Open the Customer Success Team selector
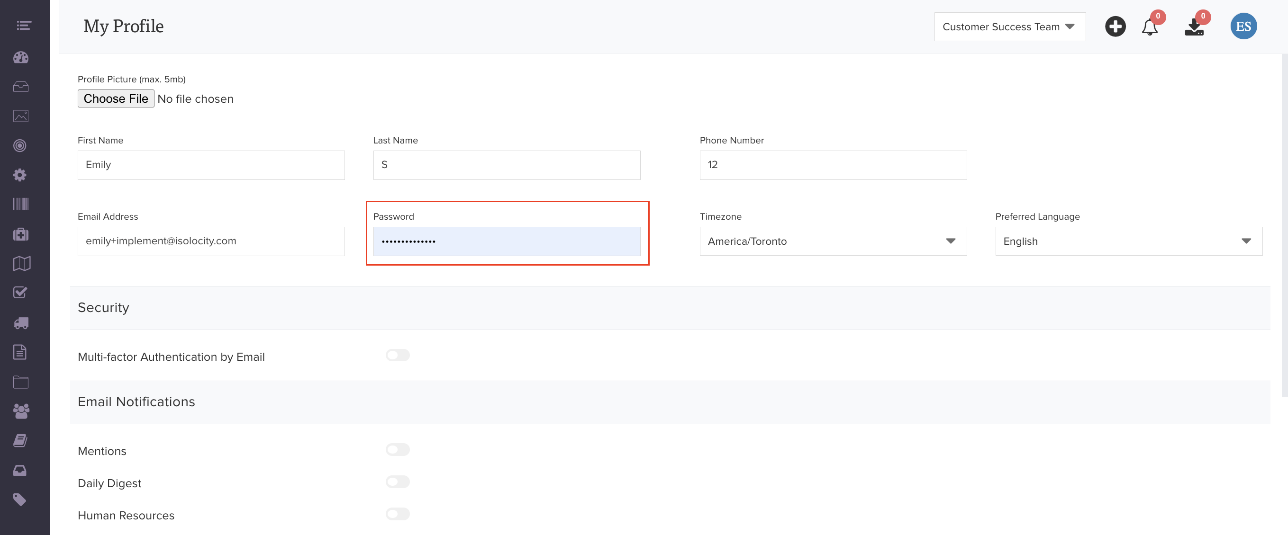 point(1009,27)
